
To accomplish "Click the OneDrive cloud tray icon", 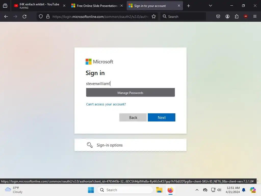I will [x=205, y=190].
